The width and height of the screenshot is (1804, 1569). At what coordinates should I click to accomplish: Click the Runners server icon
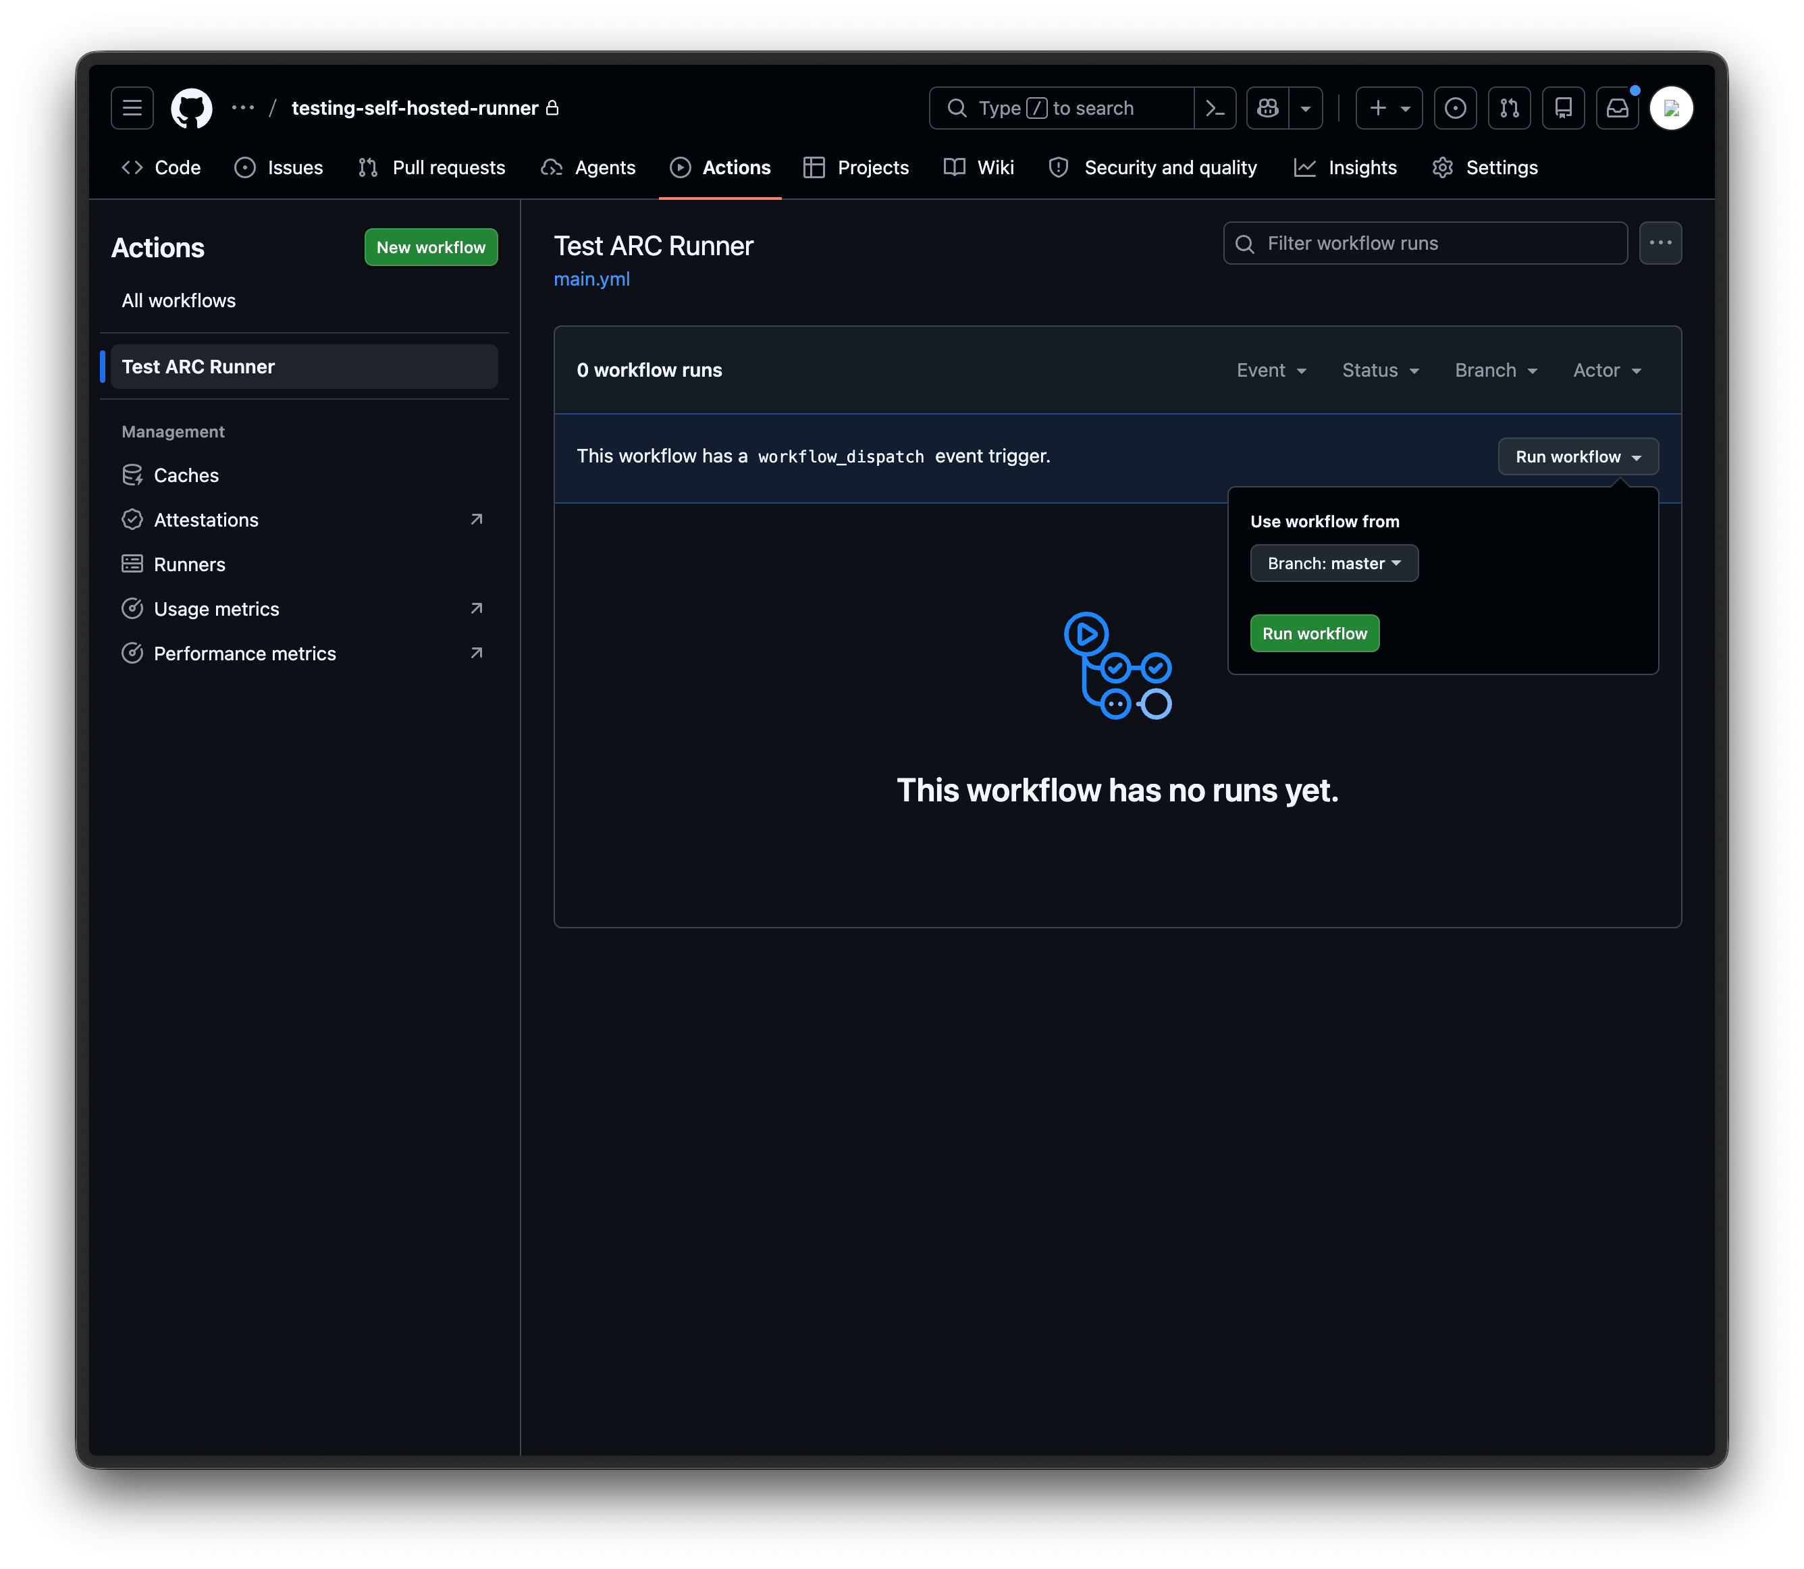(x=132, y=564)
